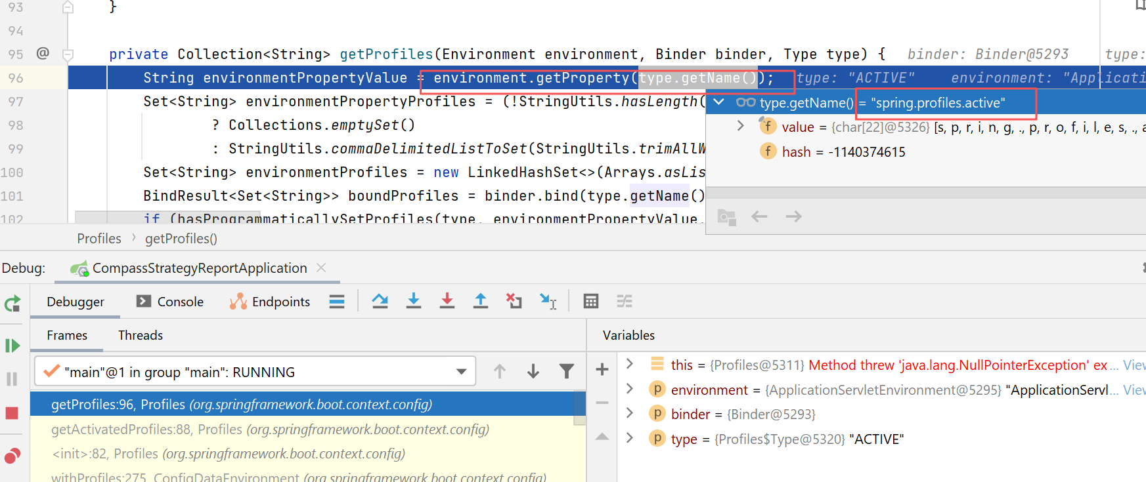Expand the 'binder' variable node

coord(630,414)
